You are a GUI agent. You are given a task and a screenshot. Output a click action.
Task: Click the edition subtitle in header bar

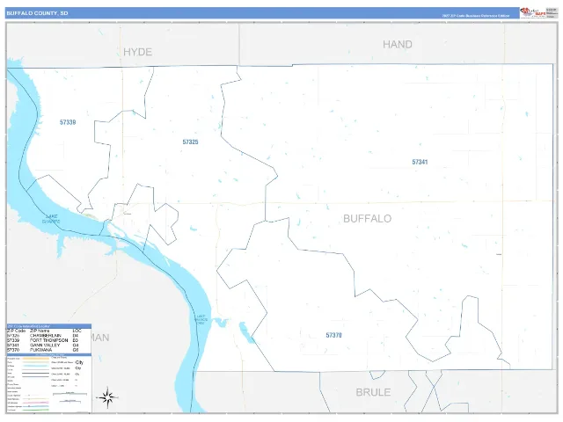pos(476,16)
